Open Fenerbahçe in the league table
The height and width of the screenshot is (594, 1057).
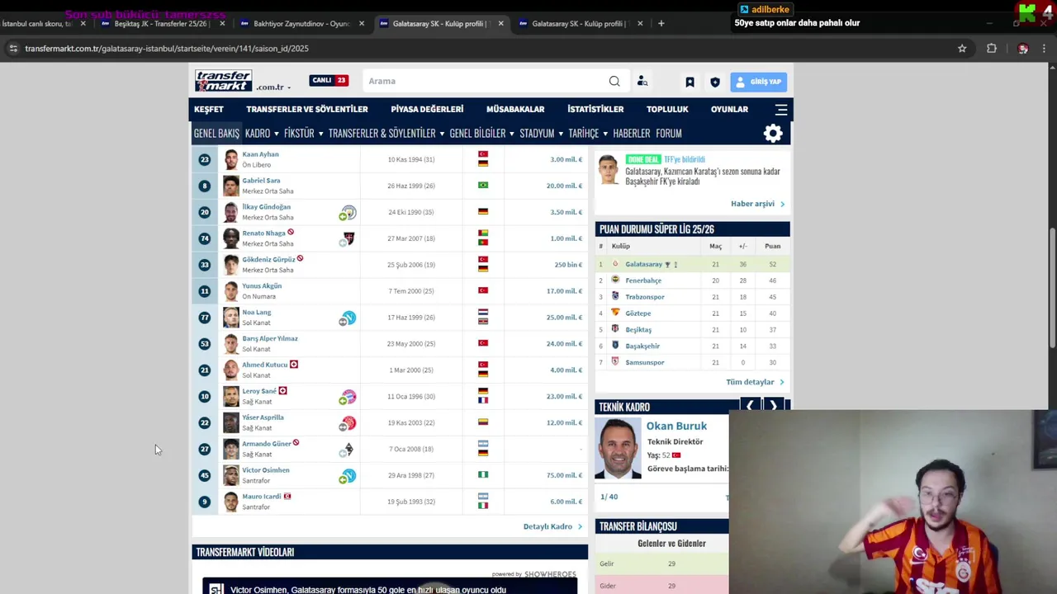pos(643,280)
